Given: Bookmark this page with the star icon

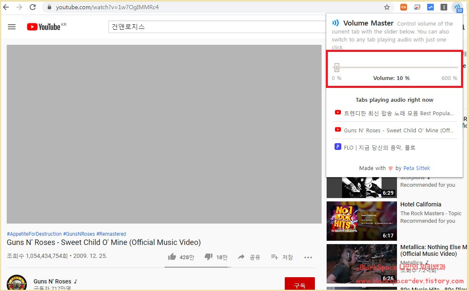Looking at the screenshot, I should pyautogui.click(x=387, y=7).
